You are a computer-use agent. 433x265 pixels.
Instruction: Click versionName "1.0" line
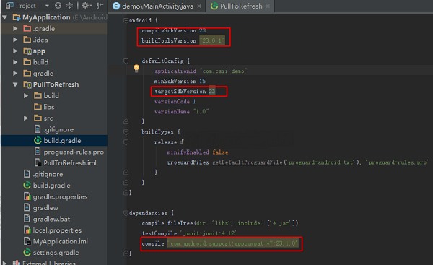click(x=181, y=112)
